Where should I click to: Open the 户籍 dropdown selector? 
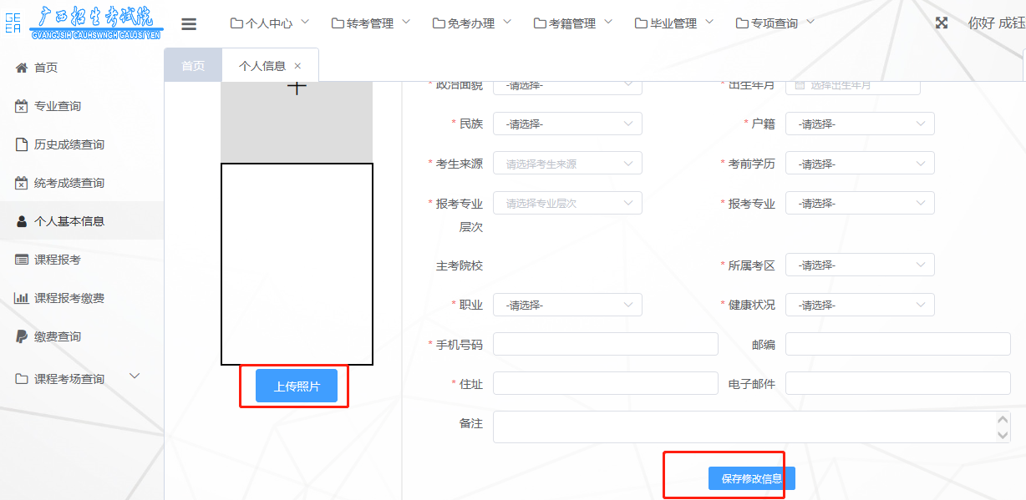coord(860,123)
